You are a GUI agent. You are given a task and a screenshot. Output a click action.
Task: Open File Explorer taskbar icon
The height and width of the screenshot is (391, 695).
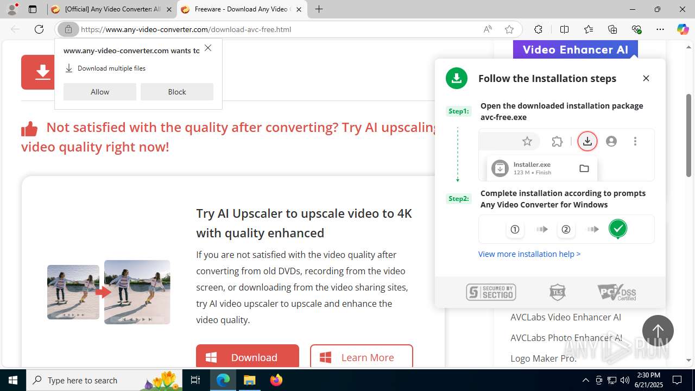(249, 380)
